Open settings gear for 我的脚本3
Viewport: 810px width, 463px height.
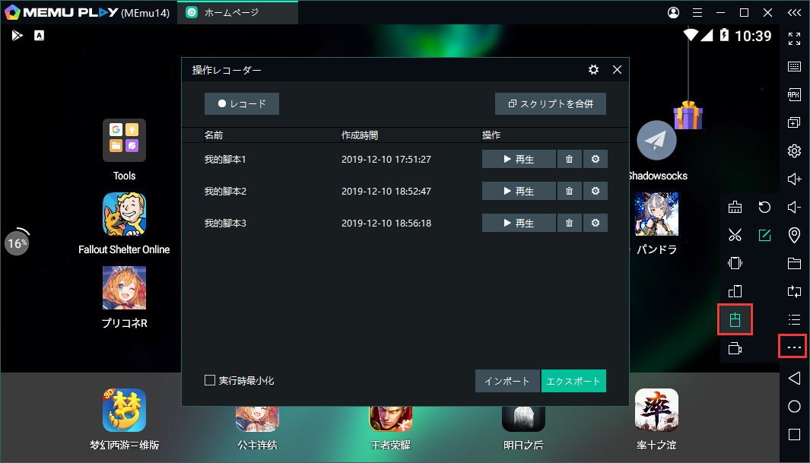click(596, 223)
